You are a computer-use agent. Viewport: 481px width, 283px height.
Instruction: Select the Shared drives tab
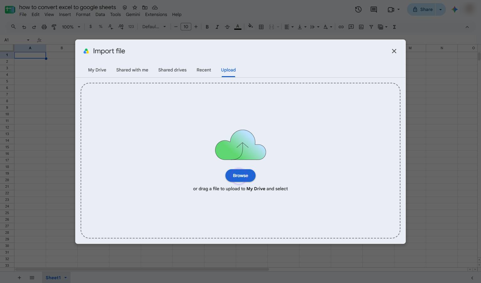pyautogui.click(x=172, y=70)
